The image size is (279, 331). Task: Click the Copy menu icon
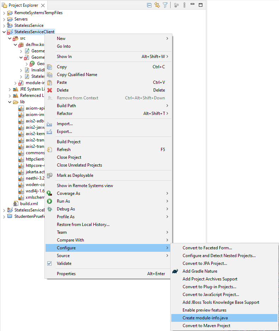49,67
